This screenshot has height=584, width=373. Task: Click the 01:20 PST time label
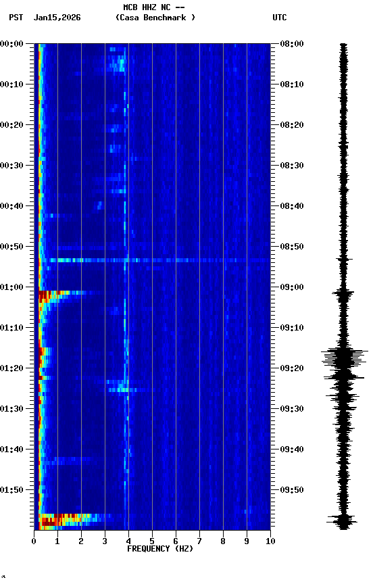(11, 368)
